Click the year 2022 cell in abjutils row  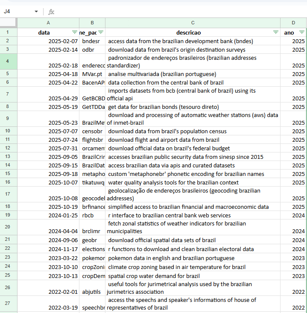tap(293, 288)
